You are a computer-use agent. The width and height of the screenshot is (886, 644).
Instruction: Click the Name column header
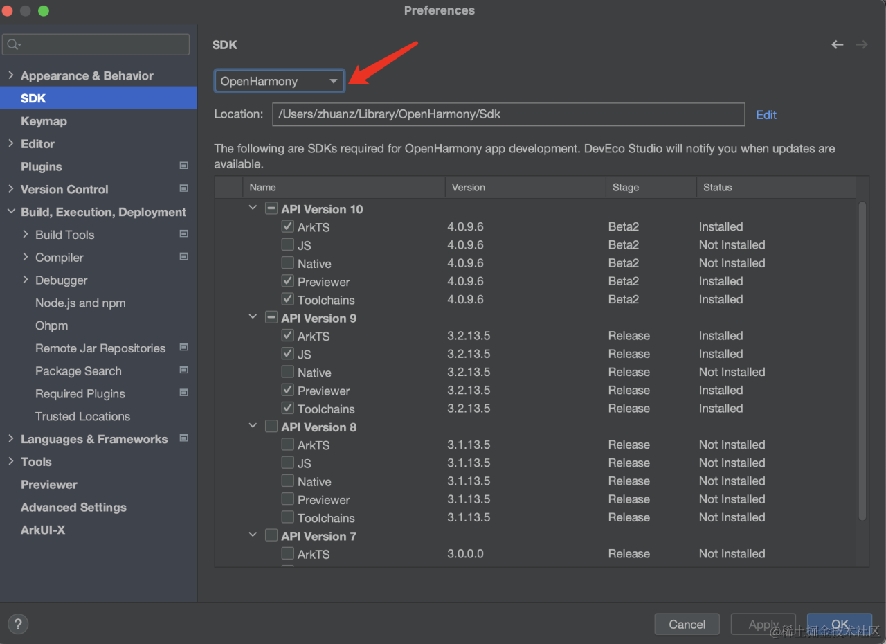coord(343,187)
